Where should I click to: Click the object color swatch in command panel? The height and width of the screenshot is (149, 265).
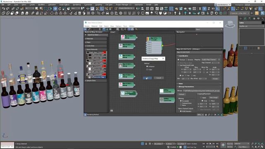[263, 23]
